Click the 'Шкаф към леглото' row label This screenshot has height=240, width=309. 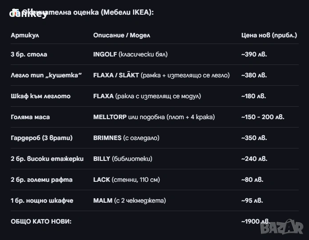40,96
